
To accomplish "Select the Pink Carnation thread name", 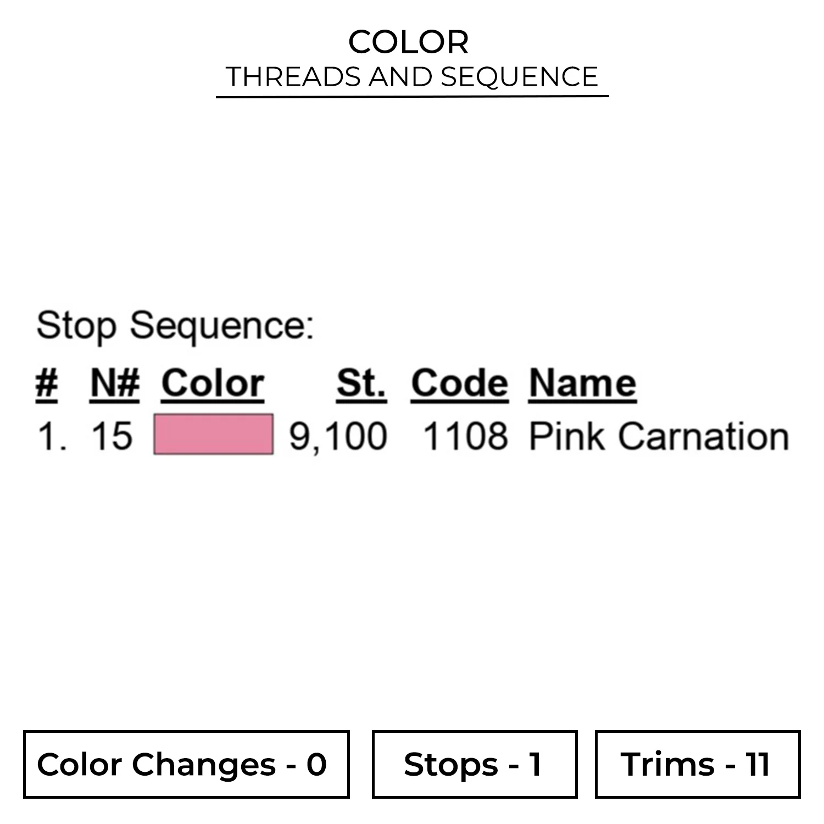I will point(659,437).
